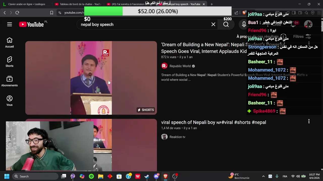Open the weather widget showing 6°C
This screenshot has height=181, width=323.
point(238,176)
